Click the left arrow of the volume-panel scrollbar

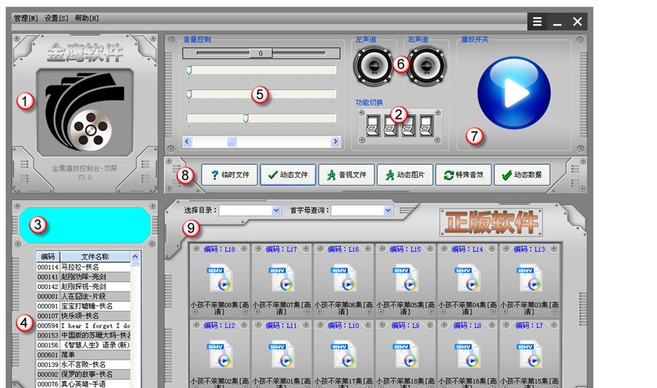pyautogui.click(x=188, y=141)
